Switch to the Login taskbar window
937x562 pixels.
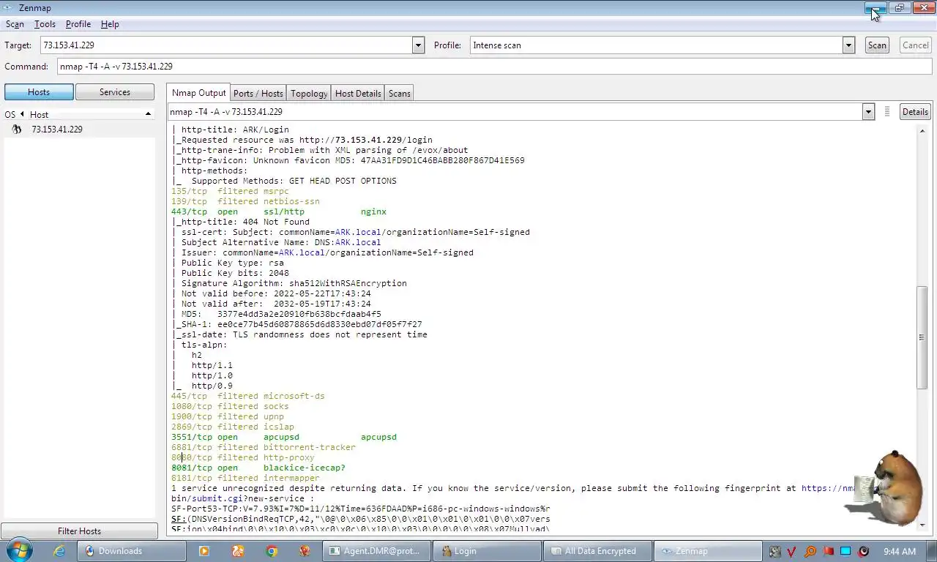coord(487,551)
